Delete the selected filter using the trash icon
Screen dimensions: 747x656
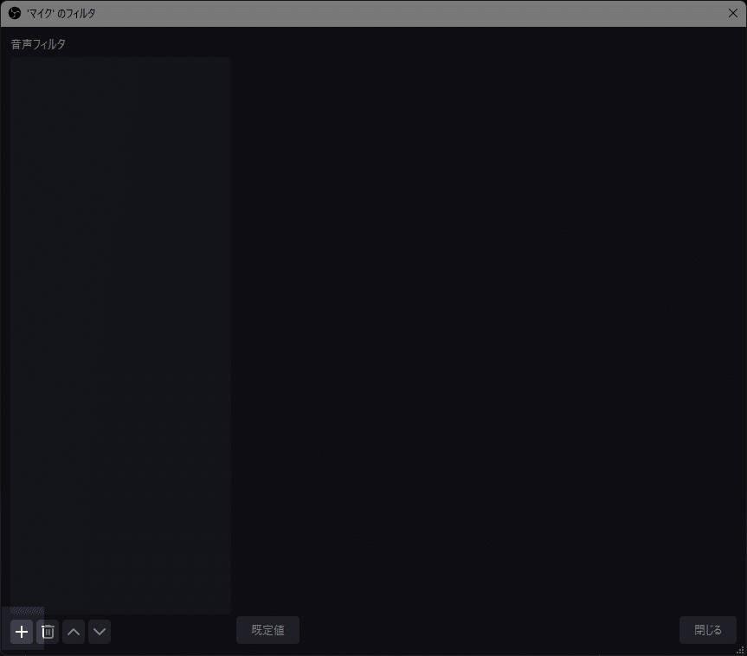[x=48, y=632]
